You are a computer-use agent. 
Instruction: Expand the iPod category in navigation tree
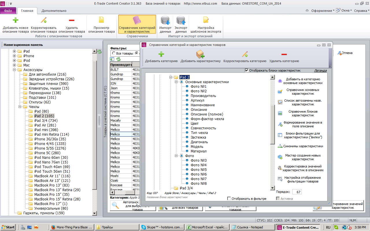[x=14, y=61]
